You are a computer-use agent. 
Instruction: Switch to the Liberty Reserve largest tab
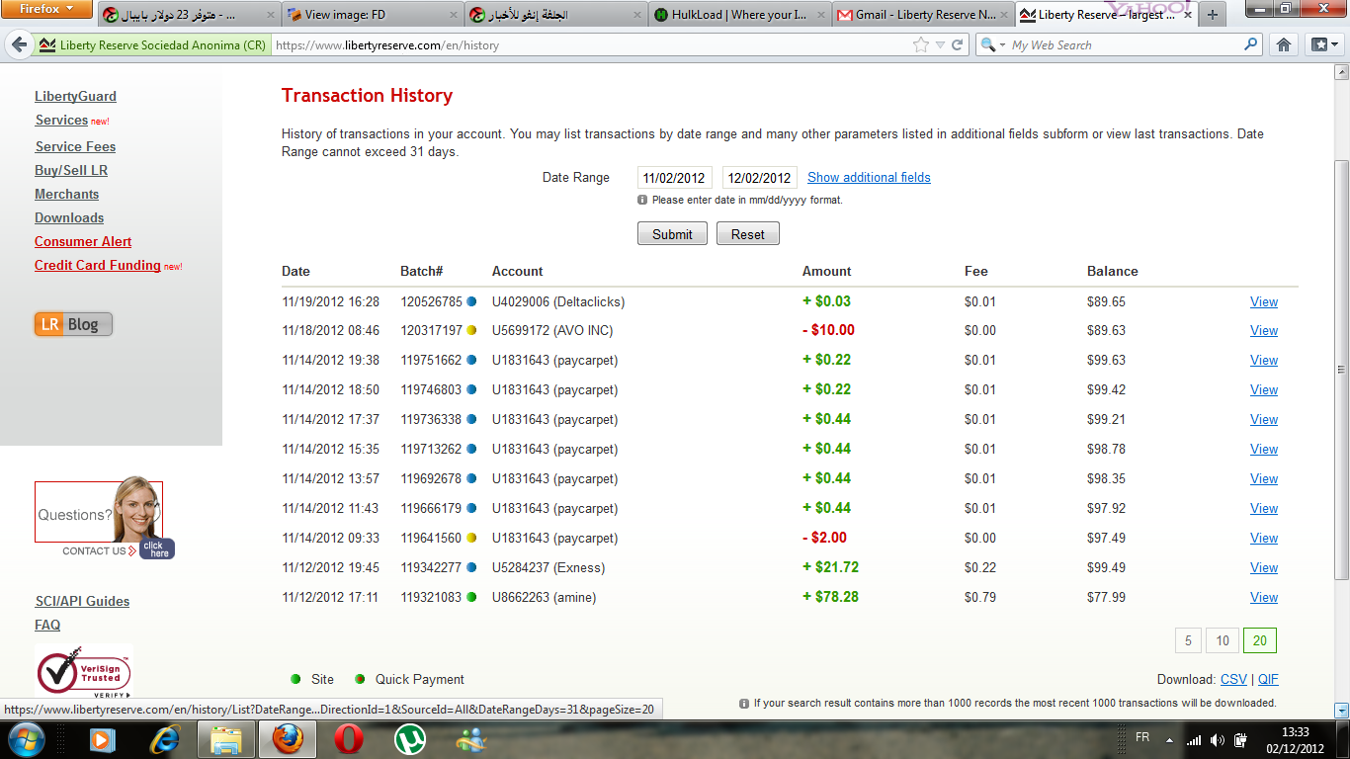1105,15
